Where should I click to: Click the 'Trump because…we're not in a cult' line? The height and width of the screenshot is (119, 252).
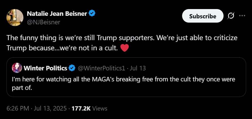point(62,48)
